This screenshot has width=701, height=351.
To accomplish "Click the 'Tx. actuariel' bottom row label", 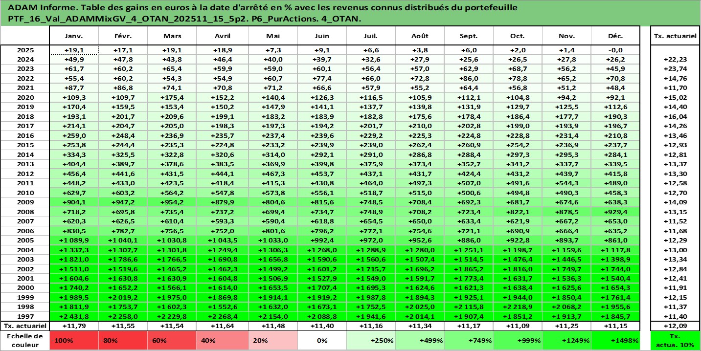I will point(25,325).
